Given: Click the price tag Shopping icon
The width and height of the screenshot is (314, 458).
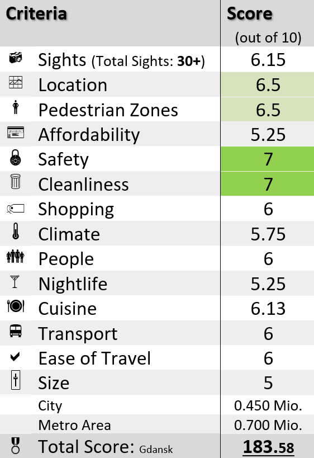Looking at the screenshot, I should (16, 209).
